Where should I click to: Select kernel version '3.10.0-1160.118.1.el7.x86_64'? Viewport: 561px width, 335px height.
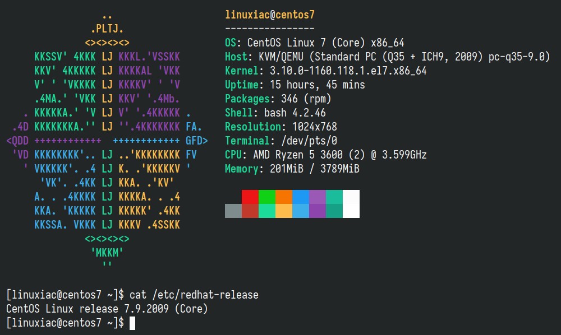(x=348, y=71)
